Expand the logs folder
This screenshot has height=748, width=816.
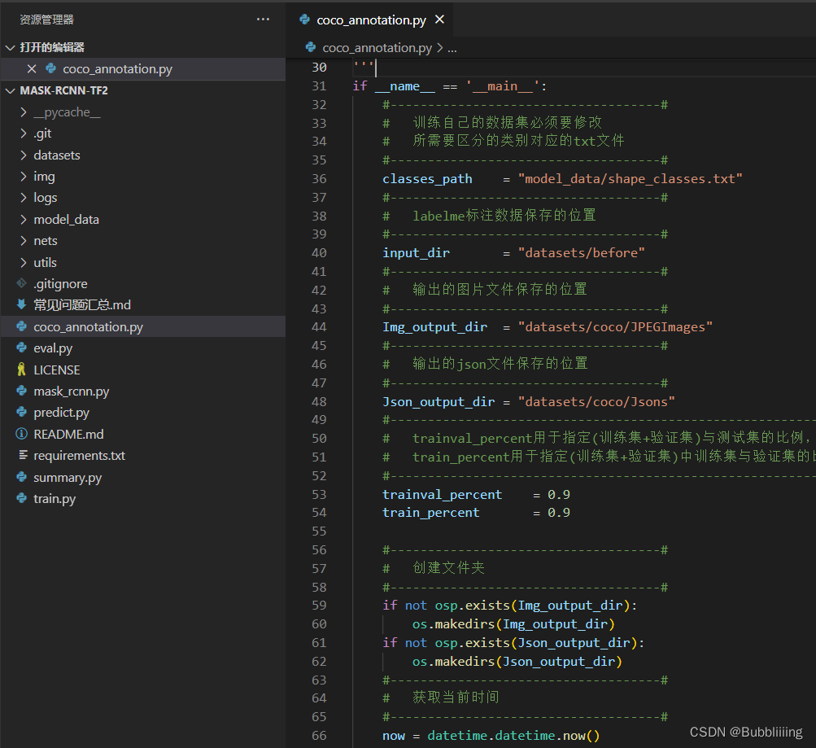pos(24,198)
